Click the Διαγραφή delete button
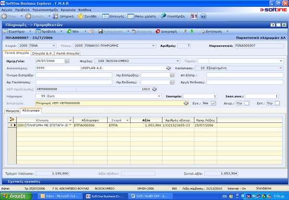 [x=166, y=32]
